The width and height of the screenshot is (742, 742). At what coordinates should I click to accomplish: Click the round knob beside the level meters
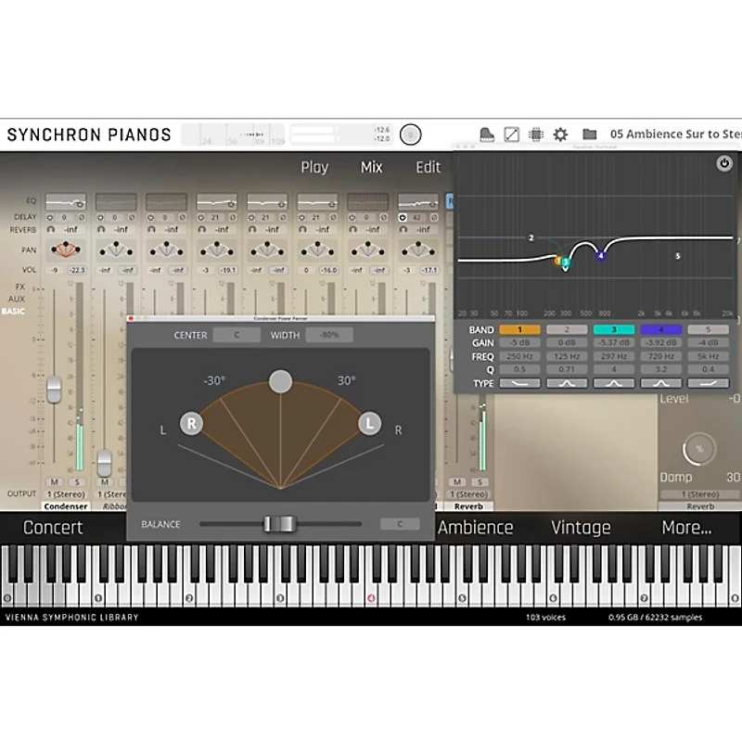(x=410, y=134)
